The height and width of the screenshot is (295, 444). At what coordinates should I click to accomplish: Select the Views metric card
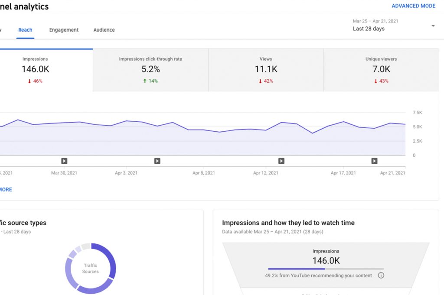click(x=266, y=70)
